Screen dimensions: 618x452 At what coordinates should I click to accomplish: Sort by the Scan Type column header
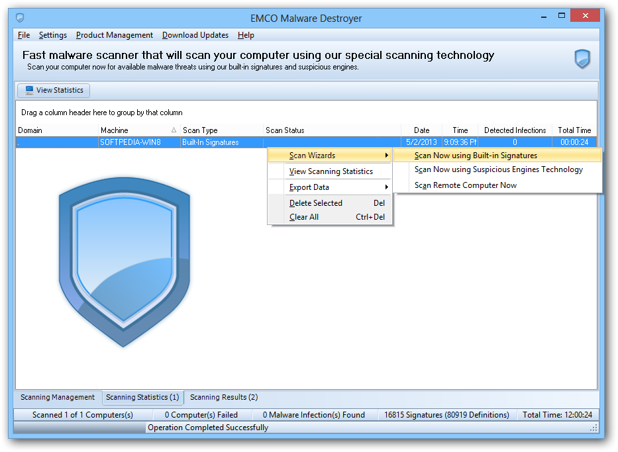tap(222, 130)
